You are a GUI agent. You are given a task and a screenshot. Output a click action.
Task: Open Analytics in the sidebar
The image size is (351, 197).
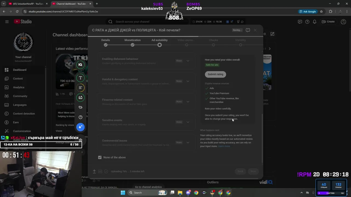[23, 87]
